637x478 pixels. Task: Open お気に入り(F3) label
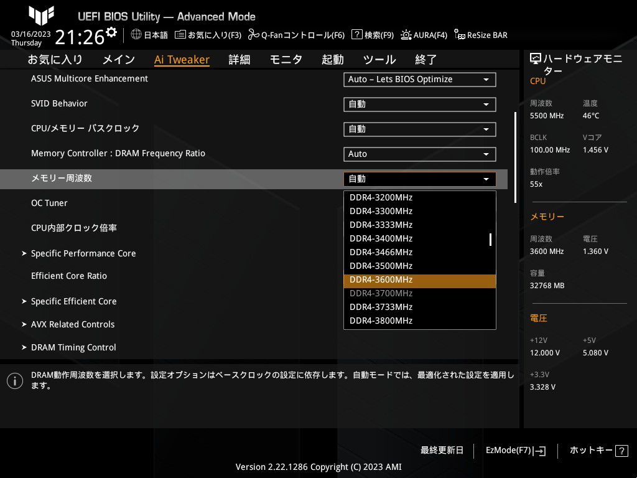215,35
